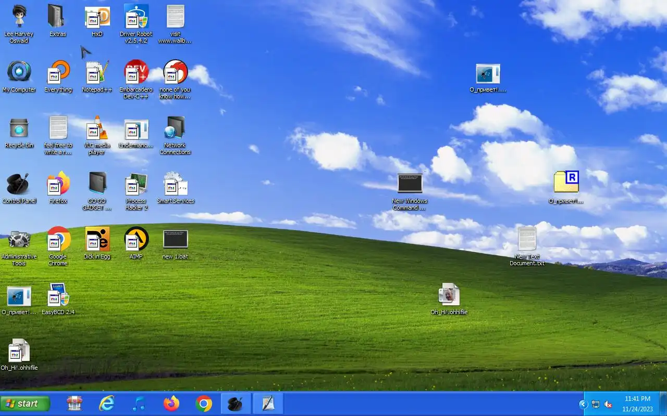Open the Network Connections icon
Screen dimensions: 667x416
coord(175,135)
